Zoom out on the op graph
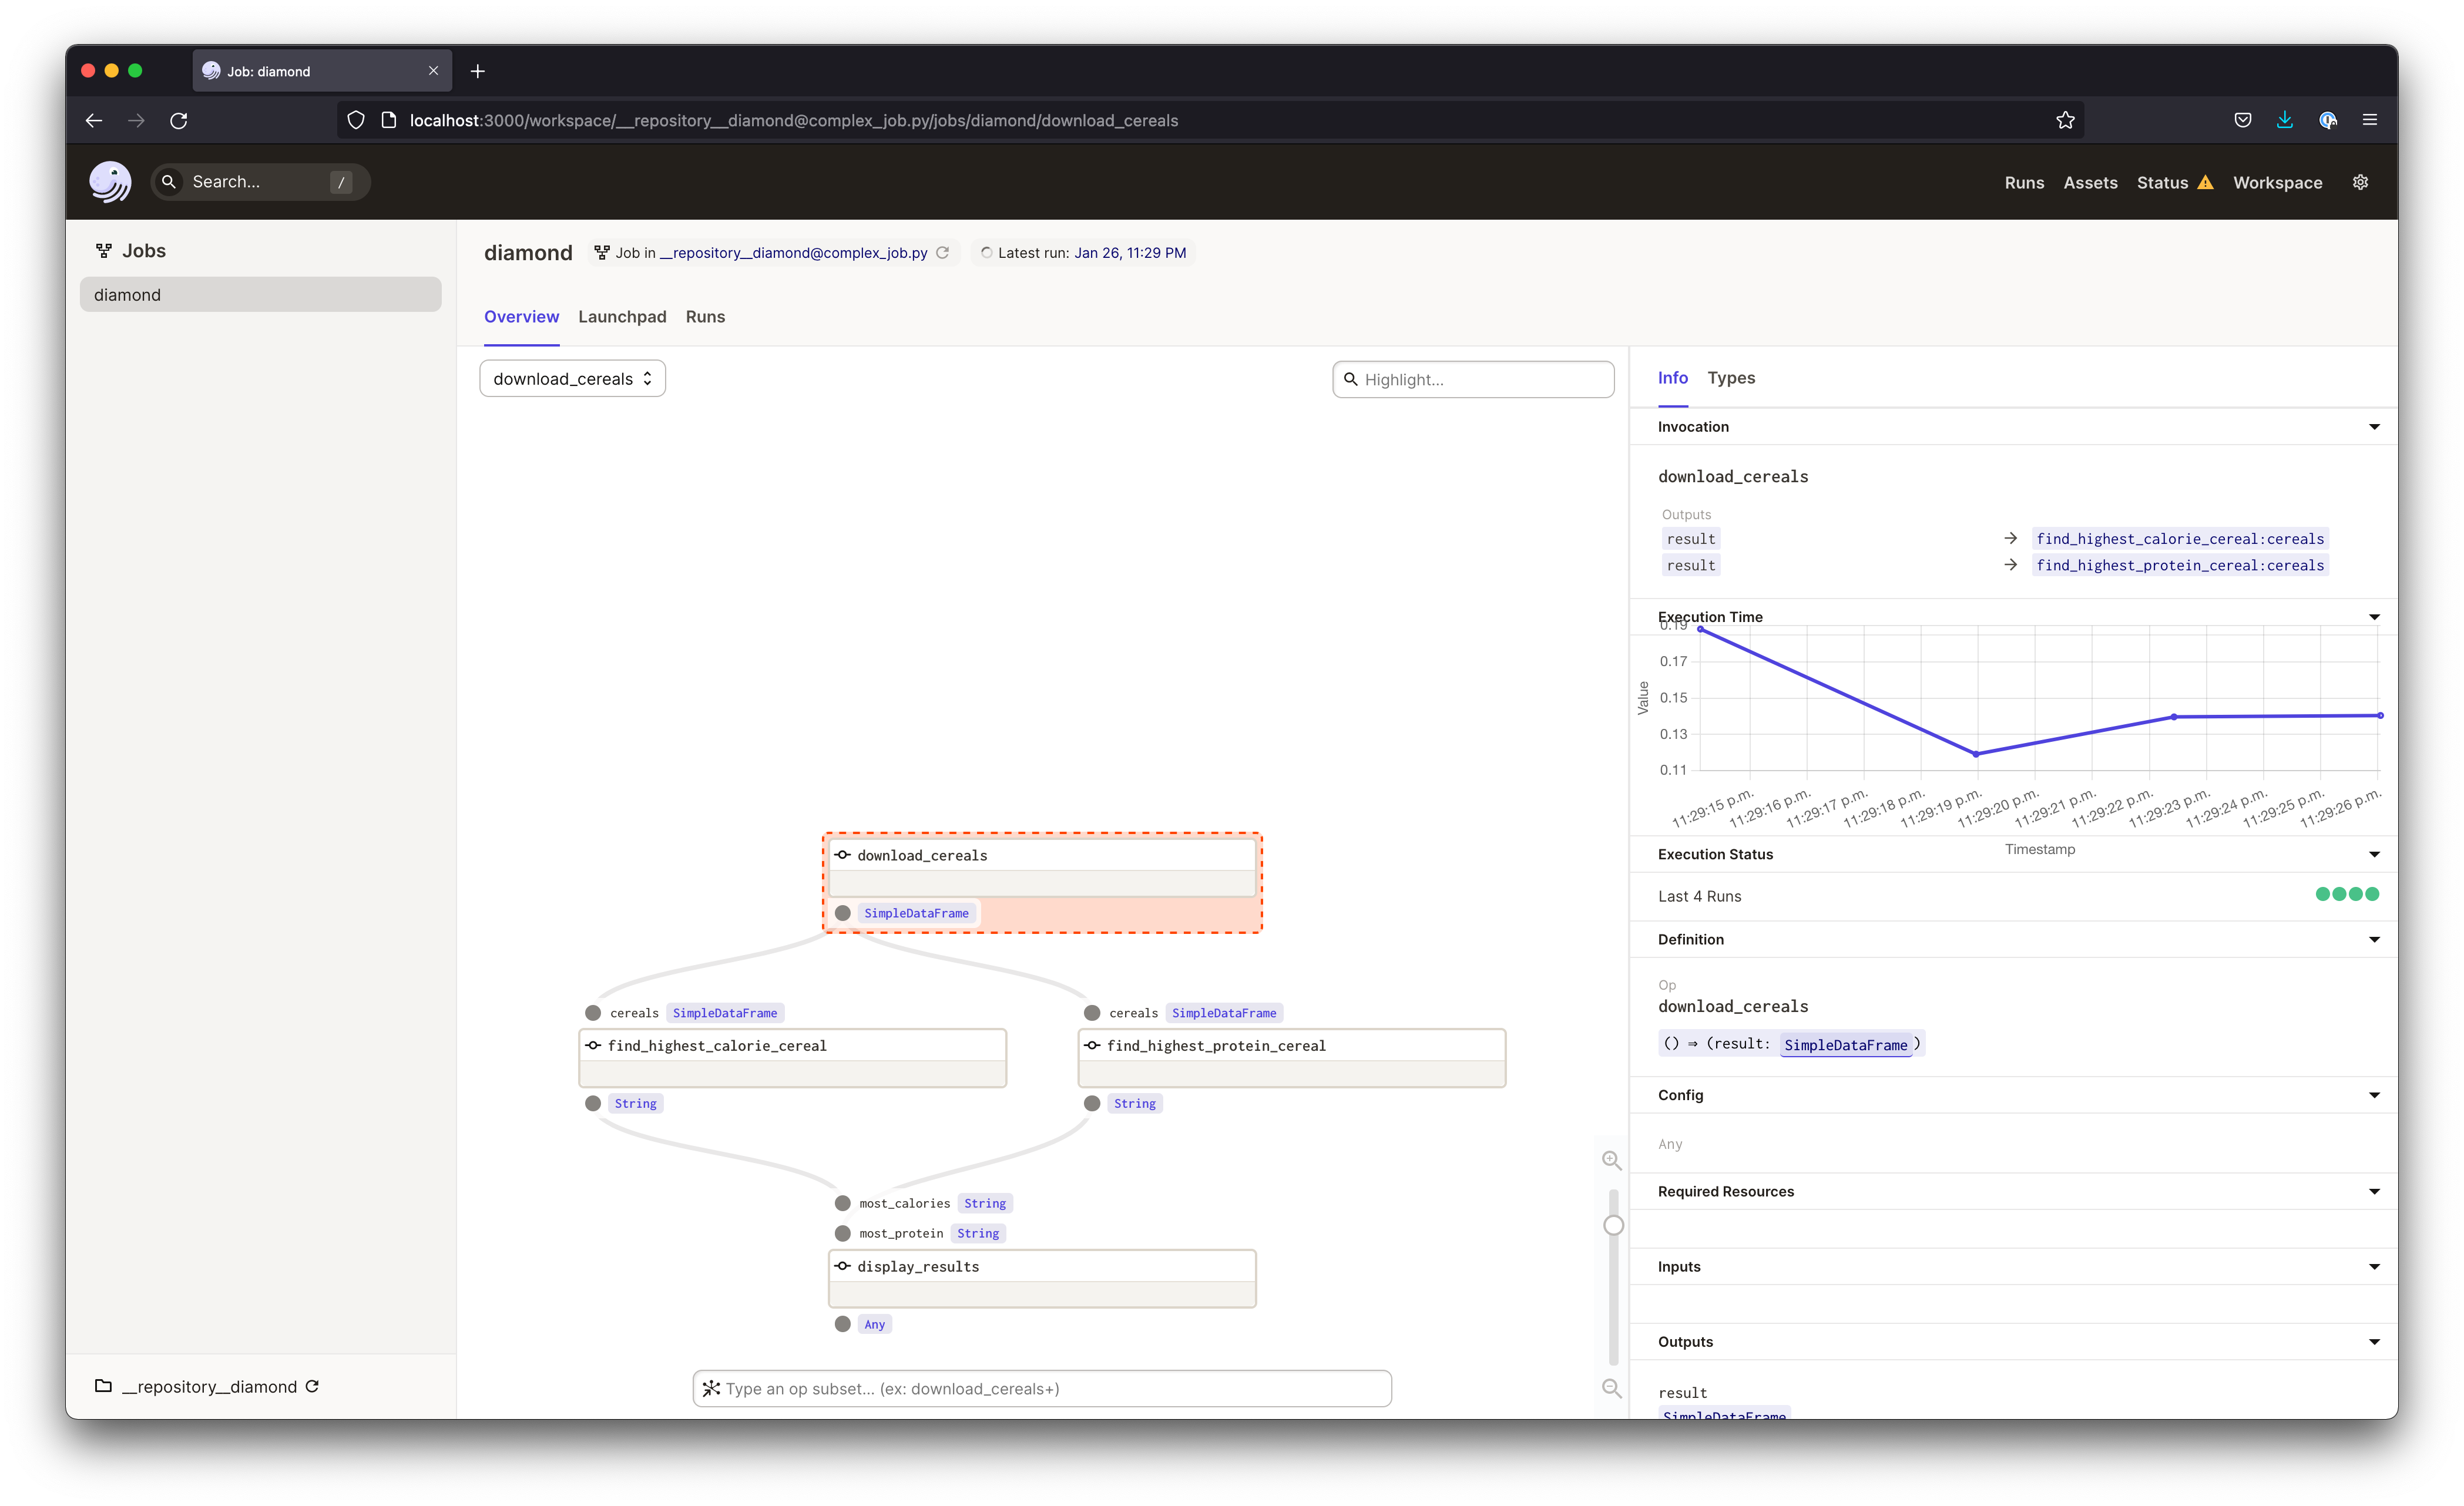 point(1612,1388)
